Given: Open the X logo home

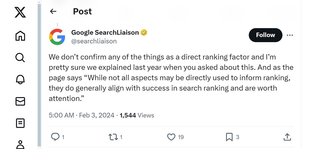Looking at the screenshot, I should tap(20, 12).
